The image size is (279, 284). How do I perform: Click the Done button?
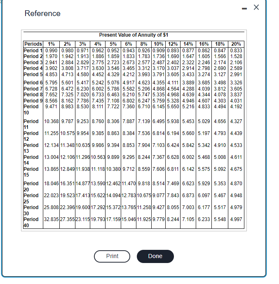click(155, 256)
